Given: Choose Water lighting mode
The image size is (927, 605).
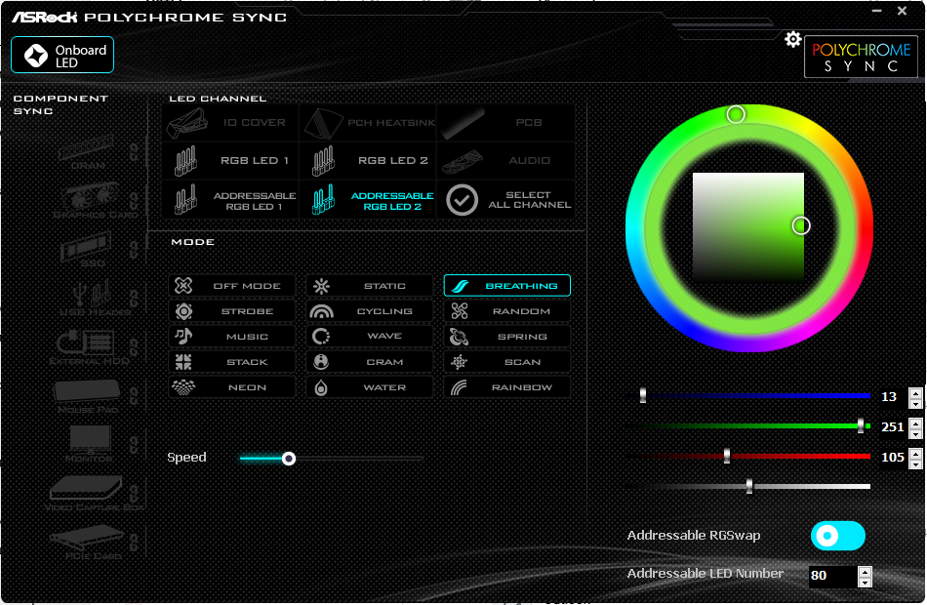Looking at the screenshot, I should pyautogui.click(x=370, y=387).
